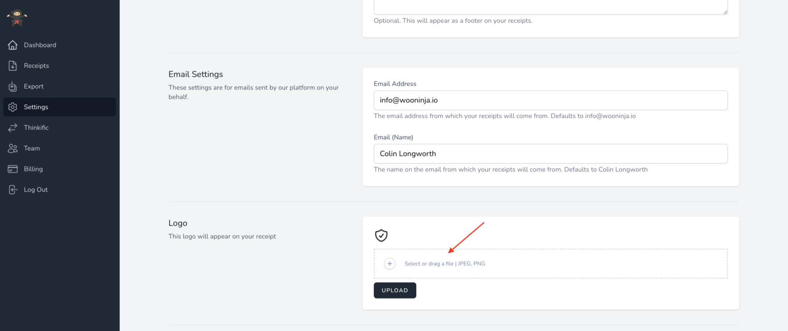788x331 pixels.
Task: Click the Settings gear icon
Action: pos(13,107)
